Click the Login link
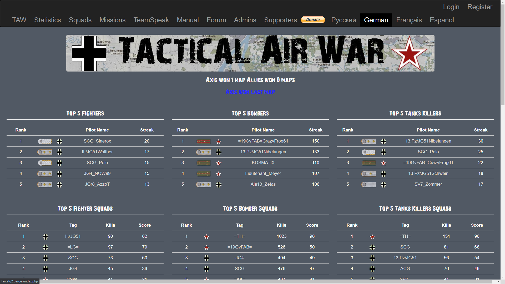This screenshot has width=505, height=284. (451, 7)
